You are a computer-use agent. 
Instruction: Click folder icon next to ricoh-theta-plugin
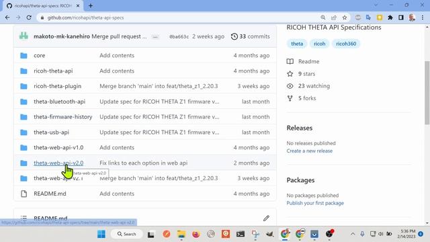(24, 86)
